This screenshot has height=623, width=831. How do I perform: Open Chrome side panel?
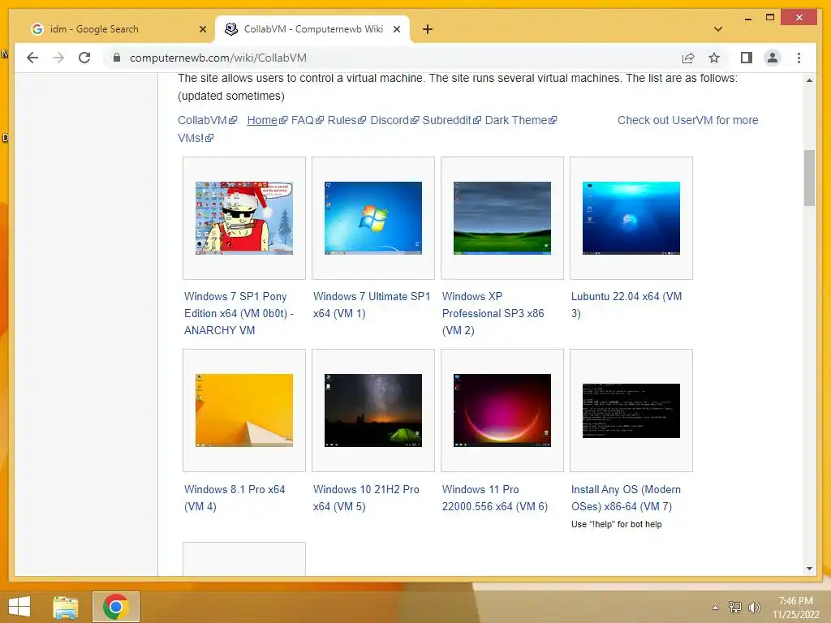(747, 58)
